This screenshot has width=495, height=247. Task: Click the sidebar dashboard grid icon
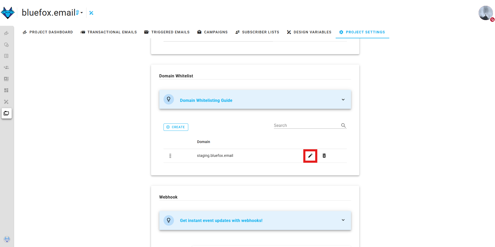pos(7,90)
